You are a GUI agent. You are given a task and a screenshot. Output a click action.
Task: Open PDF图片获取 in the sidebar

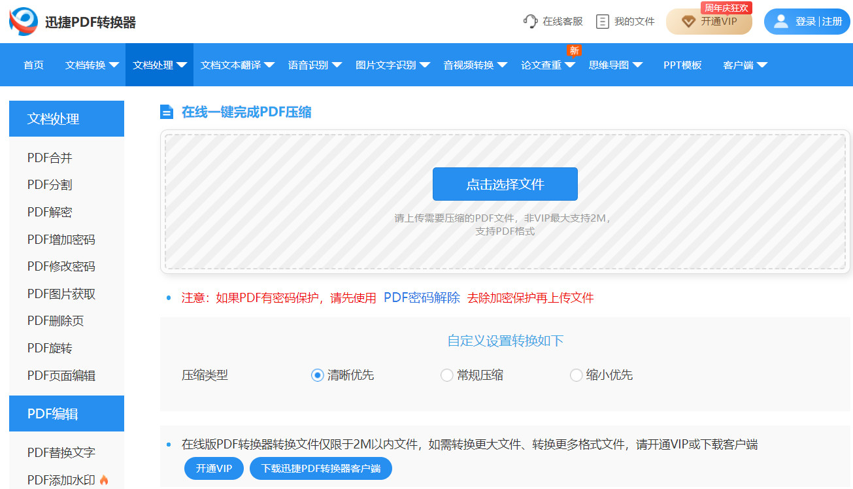61,294
